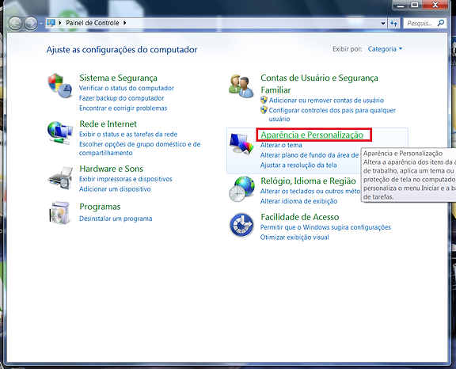This screenshot has height=369, width=456.
Task: Click Alterar os teclados ou outros métodos link
Action: (310, 191)
